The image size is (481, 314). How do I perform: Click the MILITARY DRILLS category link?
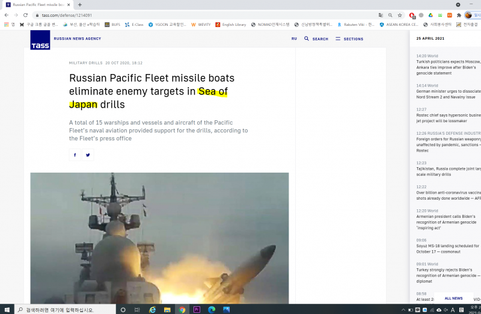click(x=85, y=63)
